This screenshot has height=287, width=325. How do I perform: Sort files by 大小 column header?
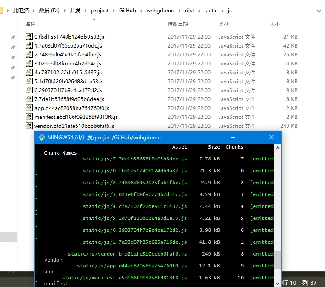[x=275, y=24]
